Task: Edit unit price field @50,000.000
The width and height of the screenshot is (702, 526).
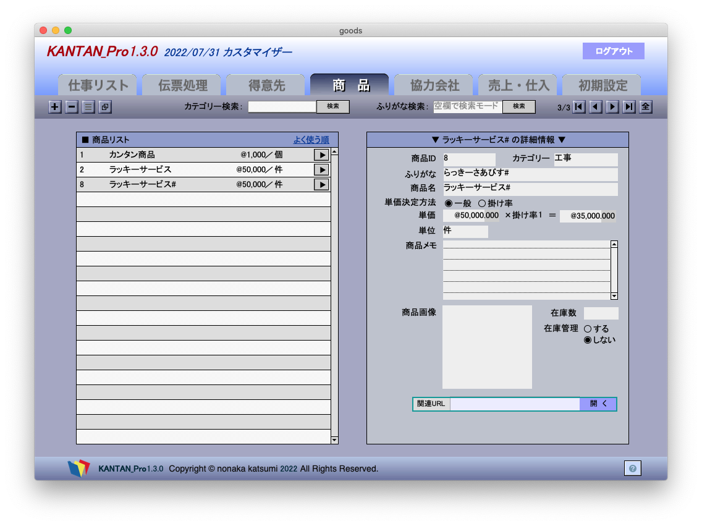Action: 471,216
